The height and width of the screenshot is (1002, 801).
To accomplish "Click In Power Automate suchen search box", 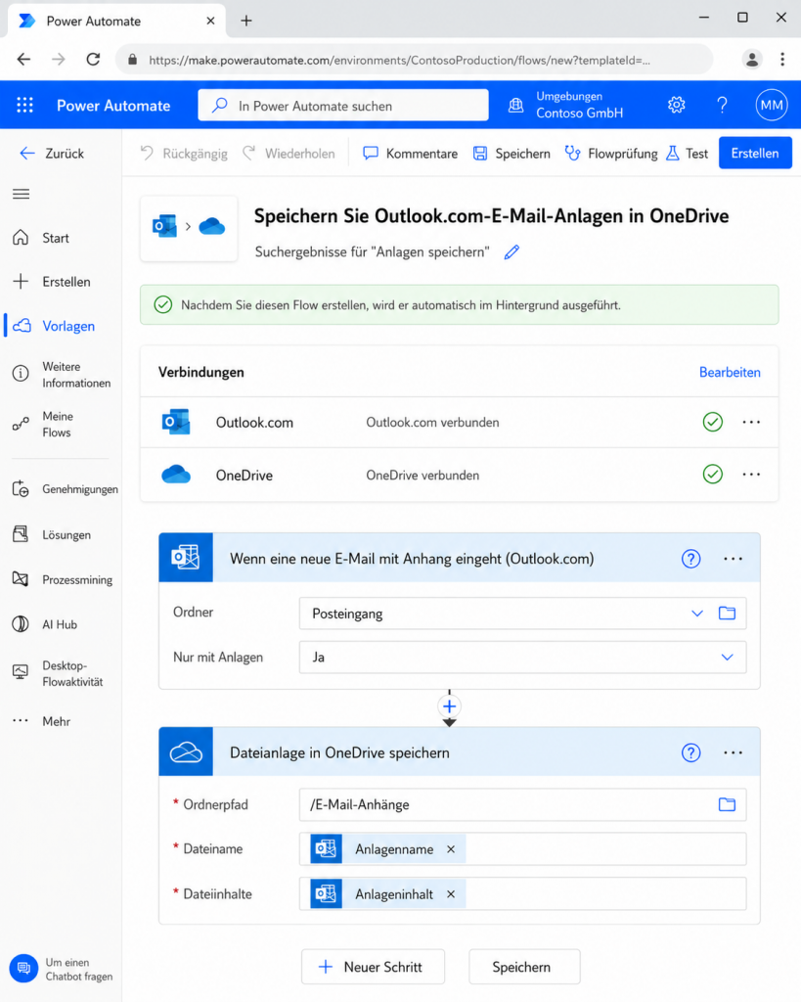I will [343, 105].
